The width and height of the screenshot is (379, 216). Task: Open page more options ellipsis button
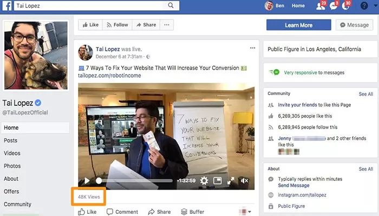pyautogui.click(x=167, y=25)
